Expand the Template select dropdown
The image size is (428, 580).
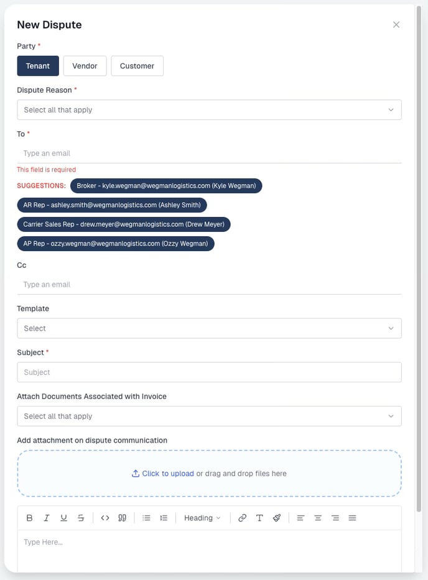[209, 328]
